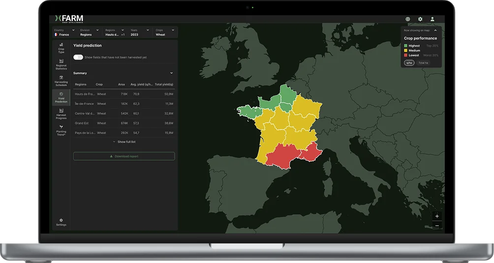
Task: Open Harvest Progress in the sidebar
Action: pos(61,114)
